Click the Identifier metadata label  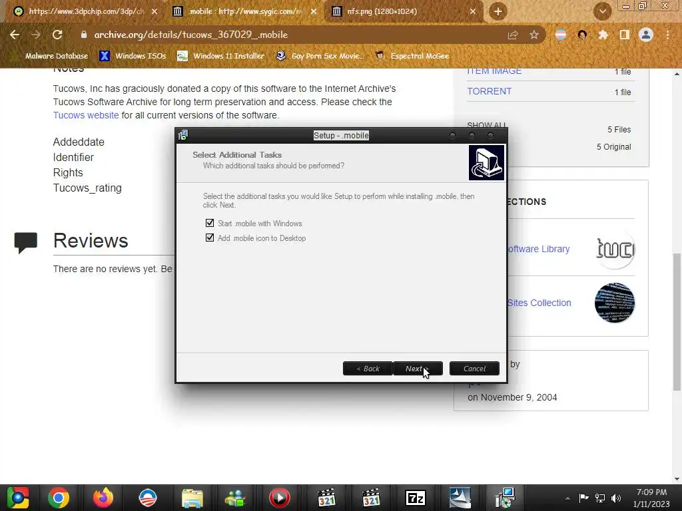point(73,157)
